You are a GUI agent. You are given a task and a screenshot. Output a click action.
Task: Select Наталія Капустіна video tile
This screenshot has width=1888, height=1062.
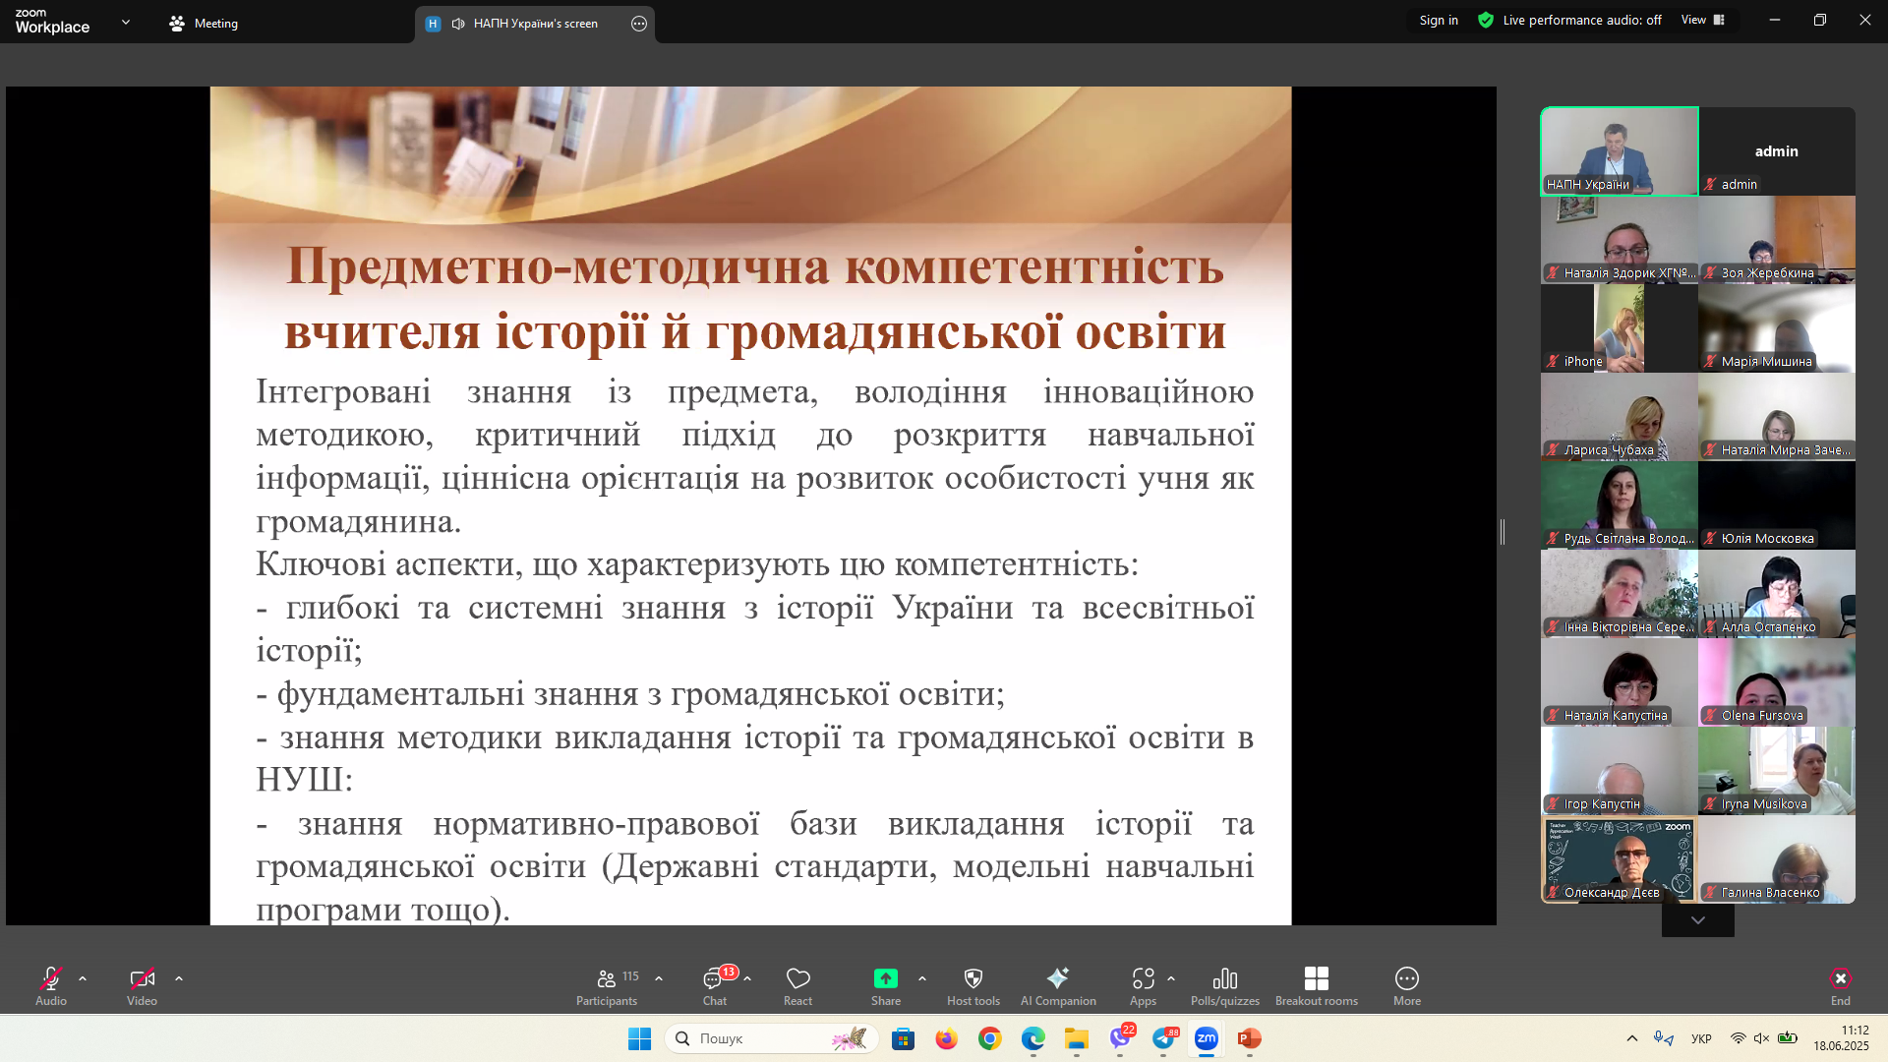pyautogui.click(x=1620, y=682)
